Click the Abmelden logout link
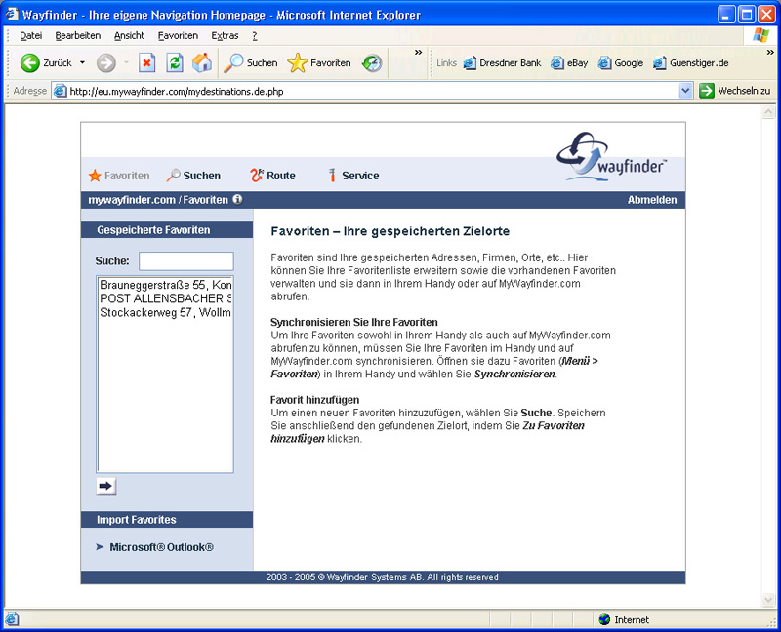The height and width of the screenshot is (632, 781). pos(651,200)
